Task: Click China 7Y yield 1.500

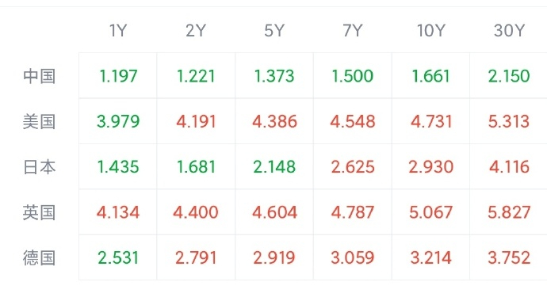Action: pyautogui.click(x=352, y=76)
